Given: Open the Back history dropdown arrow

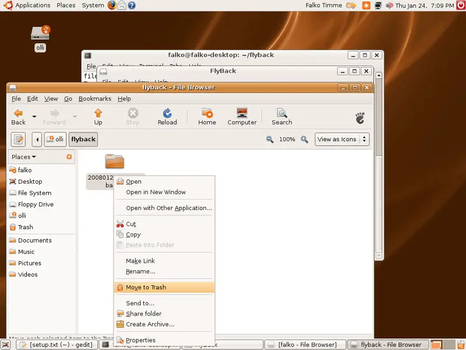Looking at the screenshot, I should (34, 116).
